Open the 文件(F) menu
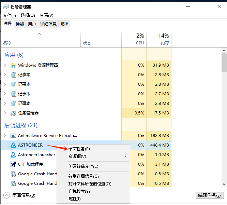 click(9, 15)
